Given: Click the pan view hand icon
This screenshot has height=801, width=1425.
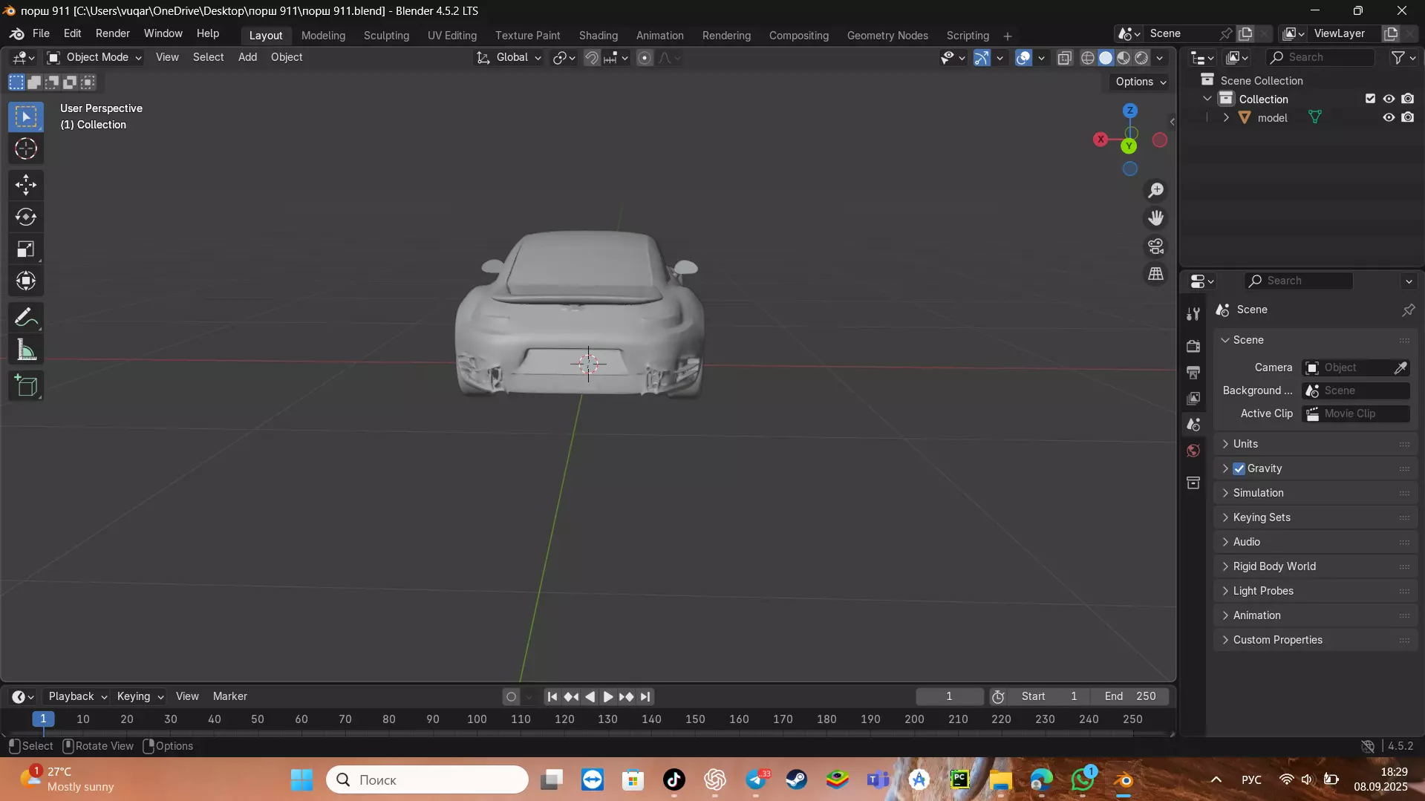Looking at the screenshot, I should (x=1156, y=218).
